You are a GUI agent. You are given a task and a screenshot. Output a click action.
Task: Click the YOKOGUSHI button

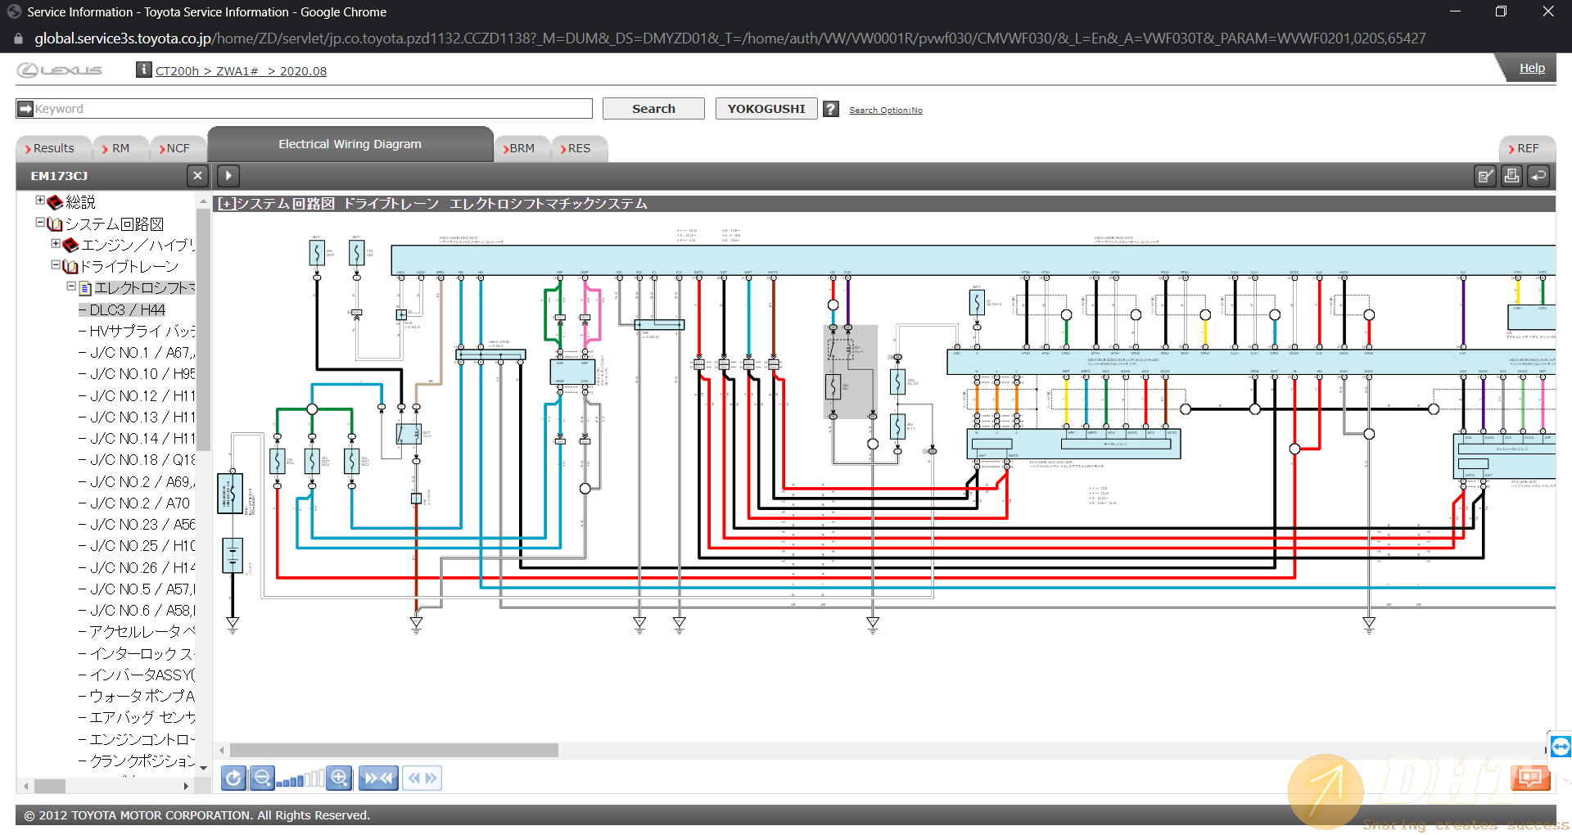click(x=766, y=109)
